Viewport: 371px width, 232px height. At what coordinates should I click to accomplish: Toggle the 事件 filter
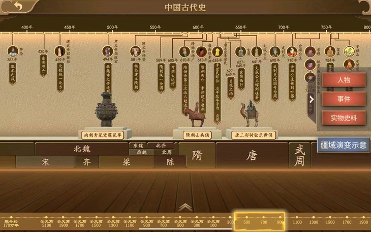pyautogui.click(x=344, y=99)
